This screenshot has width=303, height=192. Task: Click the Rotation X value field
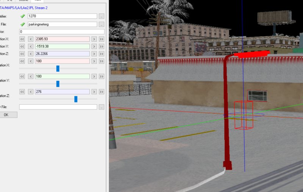(x=62, y=61)
